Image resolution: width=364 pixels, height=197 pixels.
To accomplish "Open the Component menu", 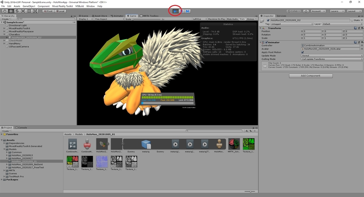I will pos(43,6).
